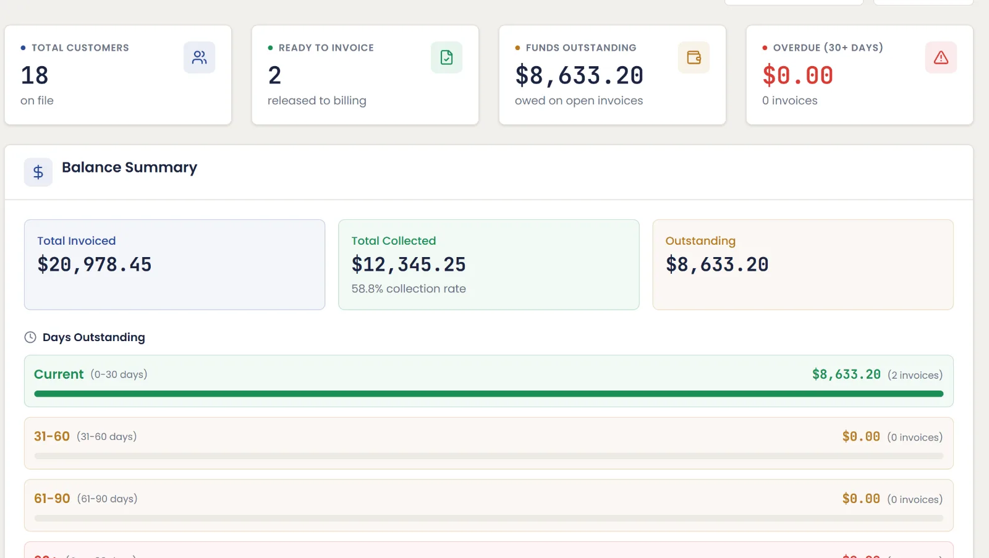Select the count "2" under Ready to Invoice

(x=275, y=75)
